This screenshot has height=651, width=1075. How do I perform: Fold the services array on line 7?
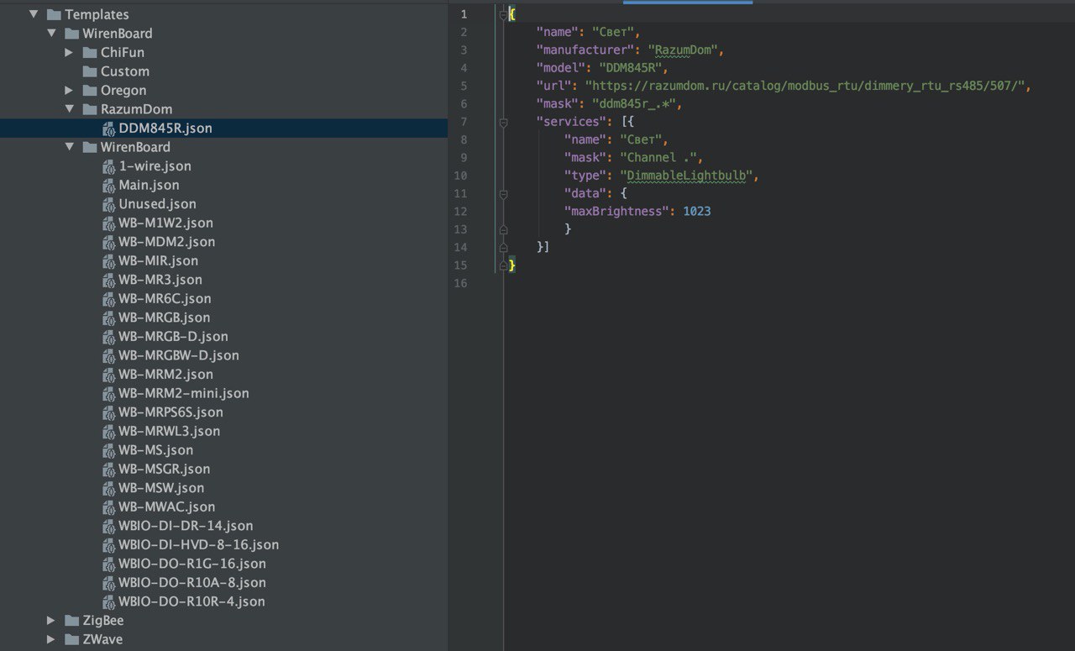tap(503, 122)
